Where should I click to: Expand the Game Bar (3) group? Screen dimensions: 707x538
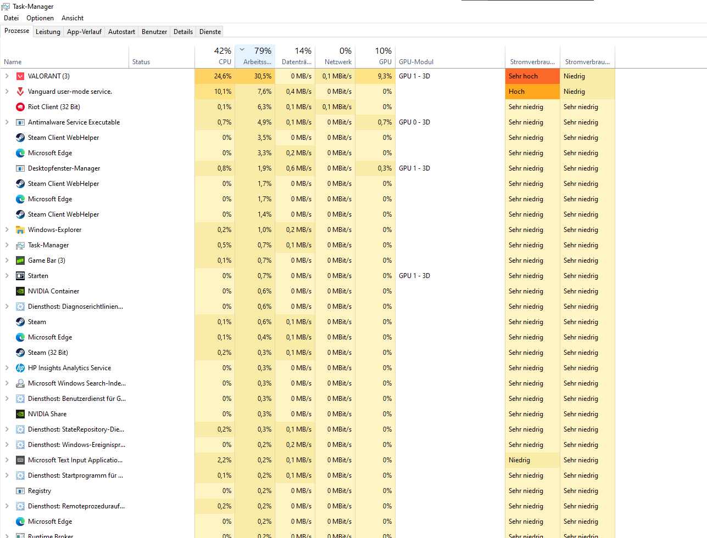[7, 260]
